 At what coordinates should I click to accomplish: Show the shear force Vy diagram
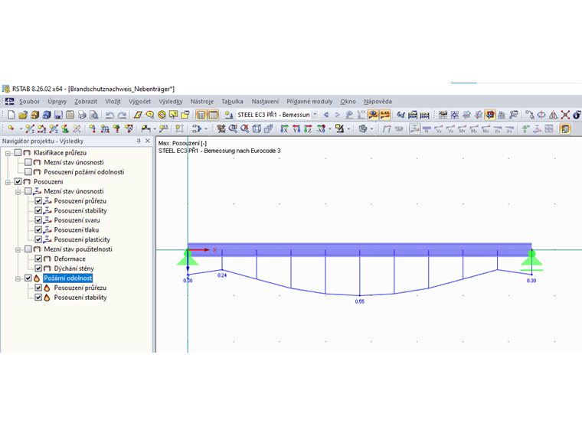[x=438, y=129]
